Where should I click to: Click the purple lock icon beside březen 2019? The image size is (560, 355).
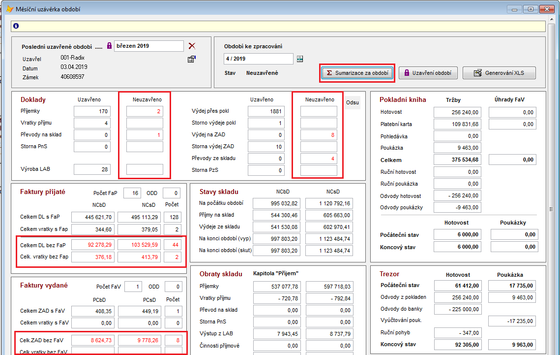point(109,46)
